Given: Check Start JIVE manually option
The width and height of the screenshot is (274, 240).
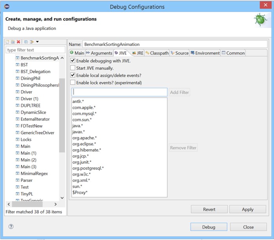Looking at the screenshot, I should click(73, 68).
